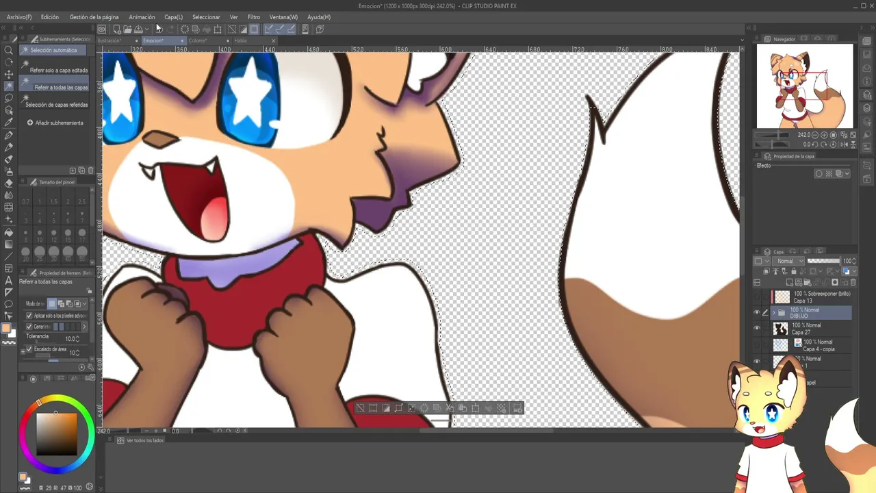
Task: Expand the DIBUJO layer folder
Action: [773, 313]
